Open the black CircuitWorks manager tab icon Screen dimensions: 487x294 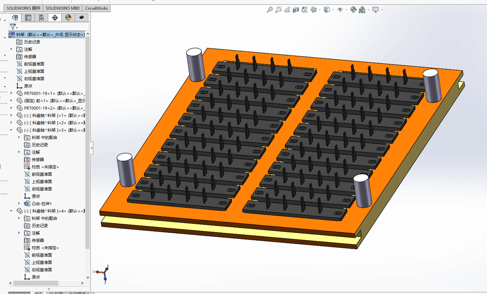point(82,17)
